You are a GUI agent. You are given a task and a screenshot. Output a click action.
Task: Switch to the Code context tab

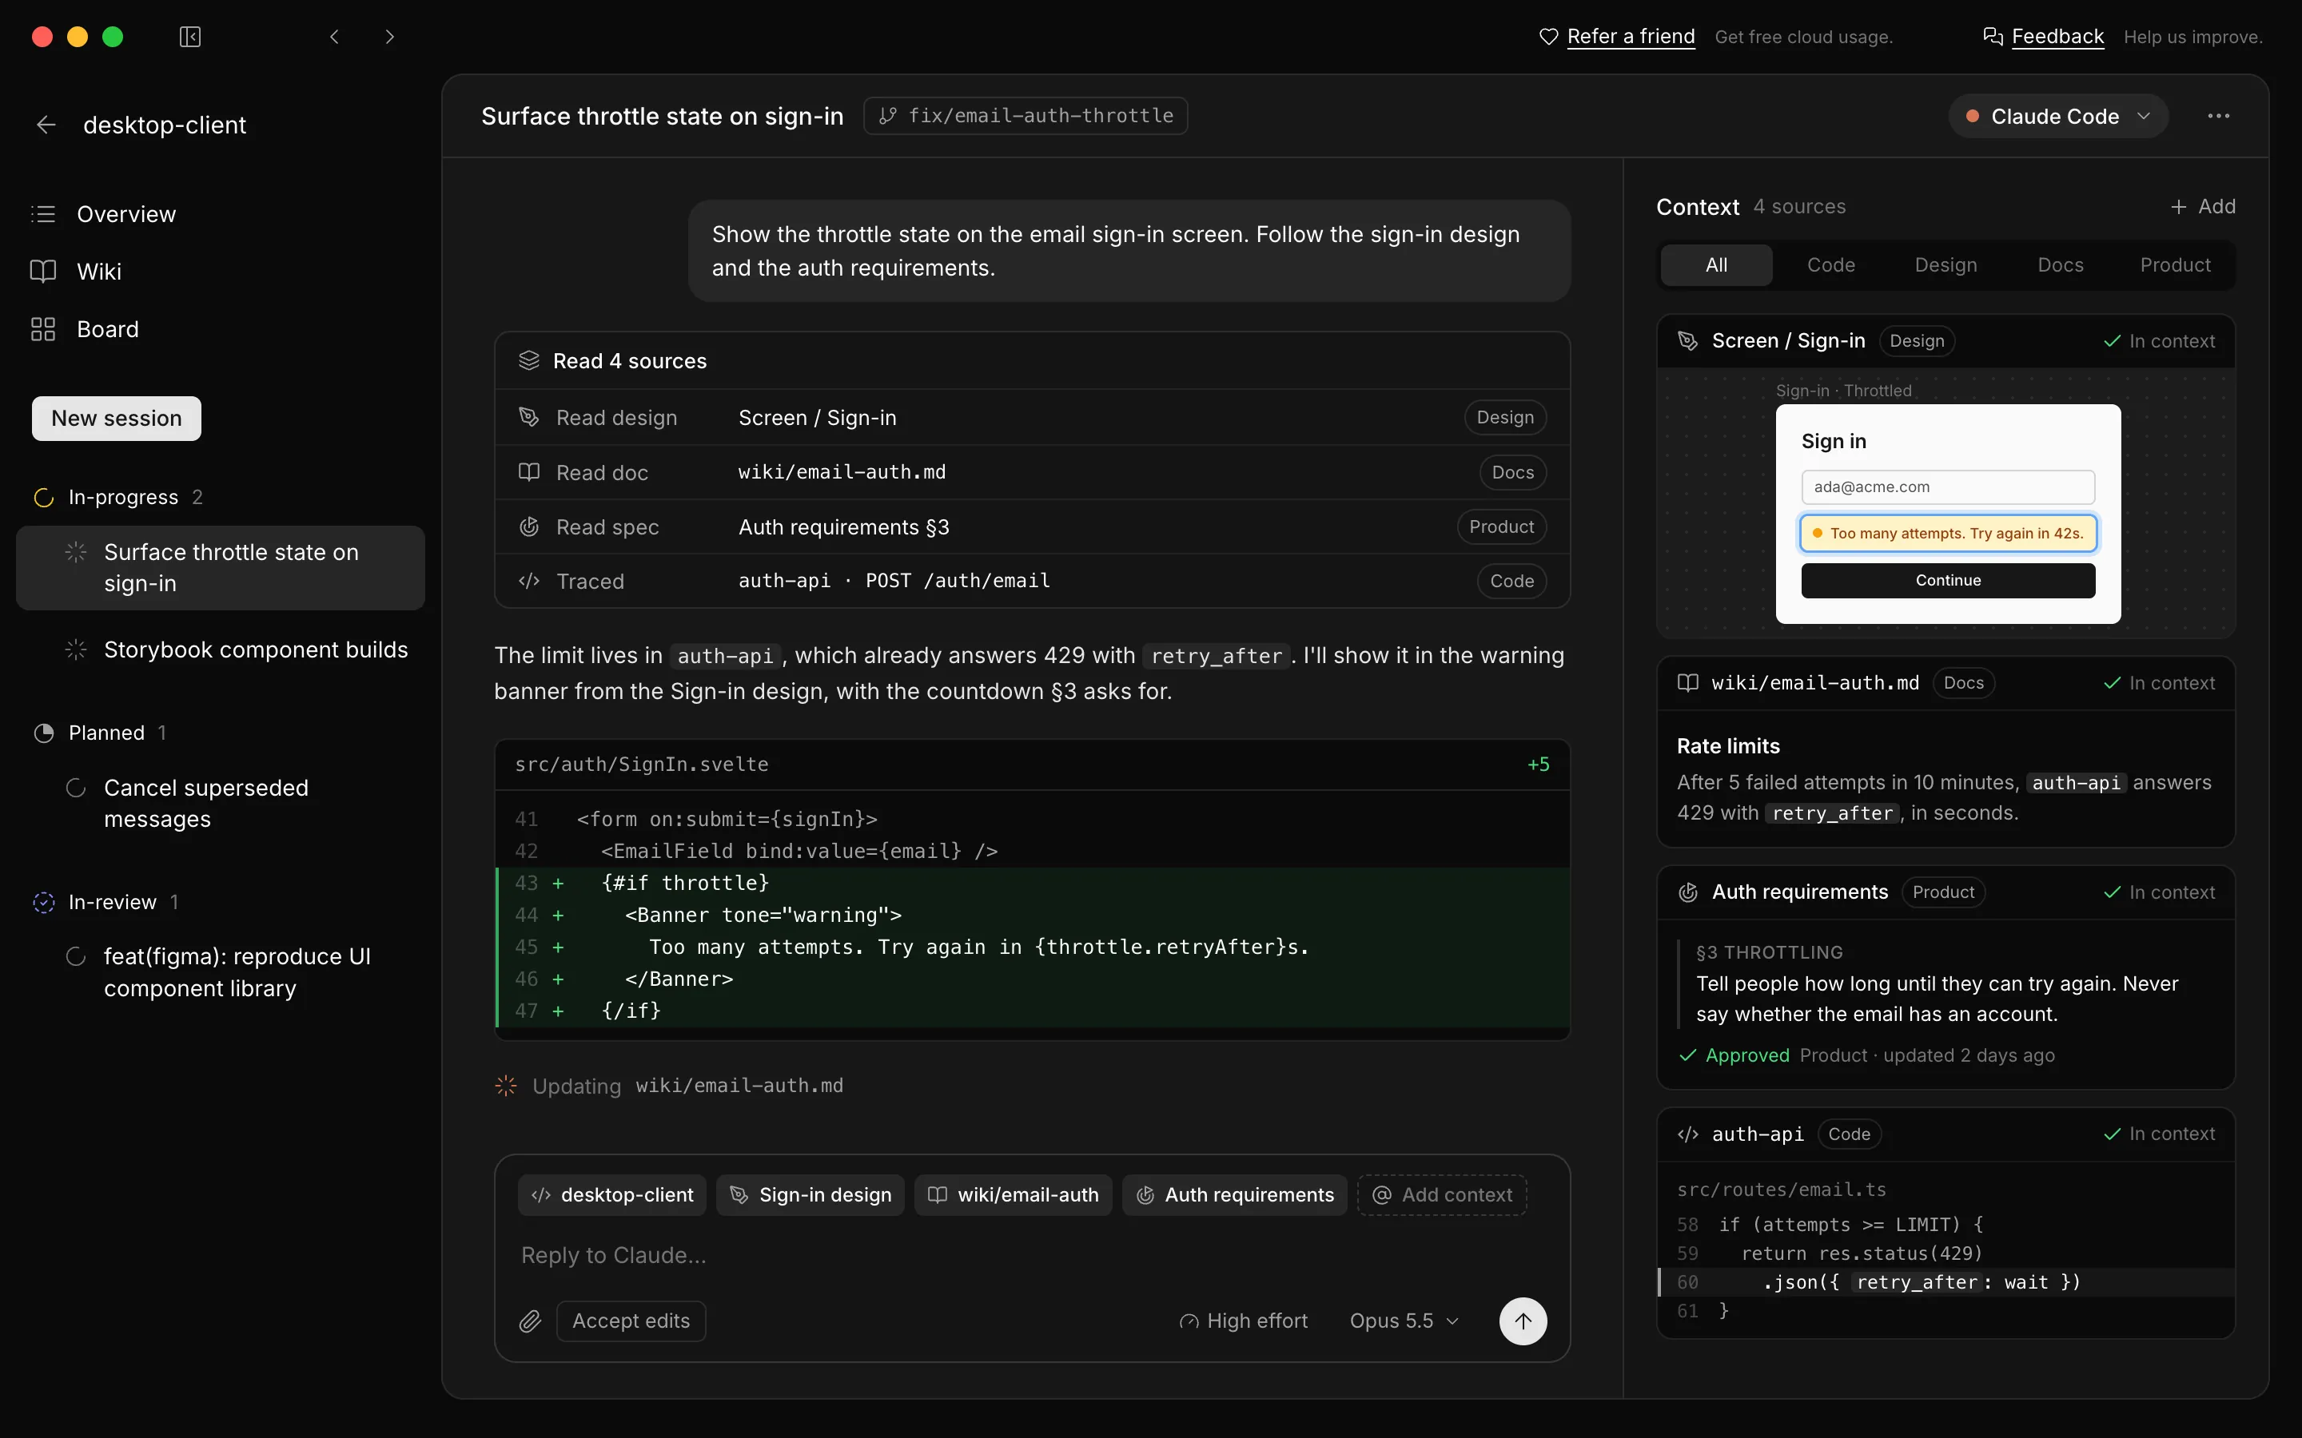pyautogui.click(x=1831, y=265)
